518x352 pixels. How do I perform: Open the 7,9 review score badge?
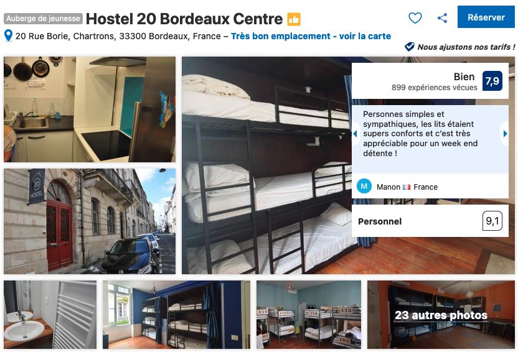492,81
